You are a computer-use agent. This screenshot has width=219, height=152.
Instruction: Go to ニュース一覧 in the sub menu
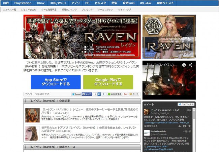9,10
